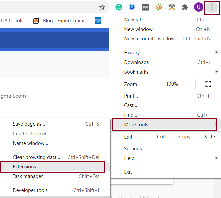The image size is (221, 198).
Task: Open the Blog - Expert Training bookmark
Action: tap(61, 21)
